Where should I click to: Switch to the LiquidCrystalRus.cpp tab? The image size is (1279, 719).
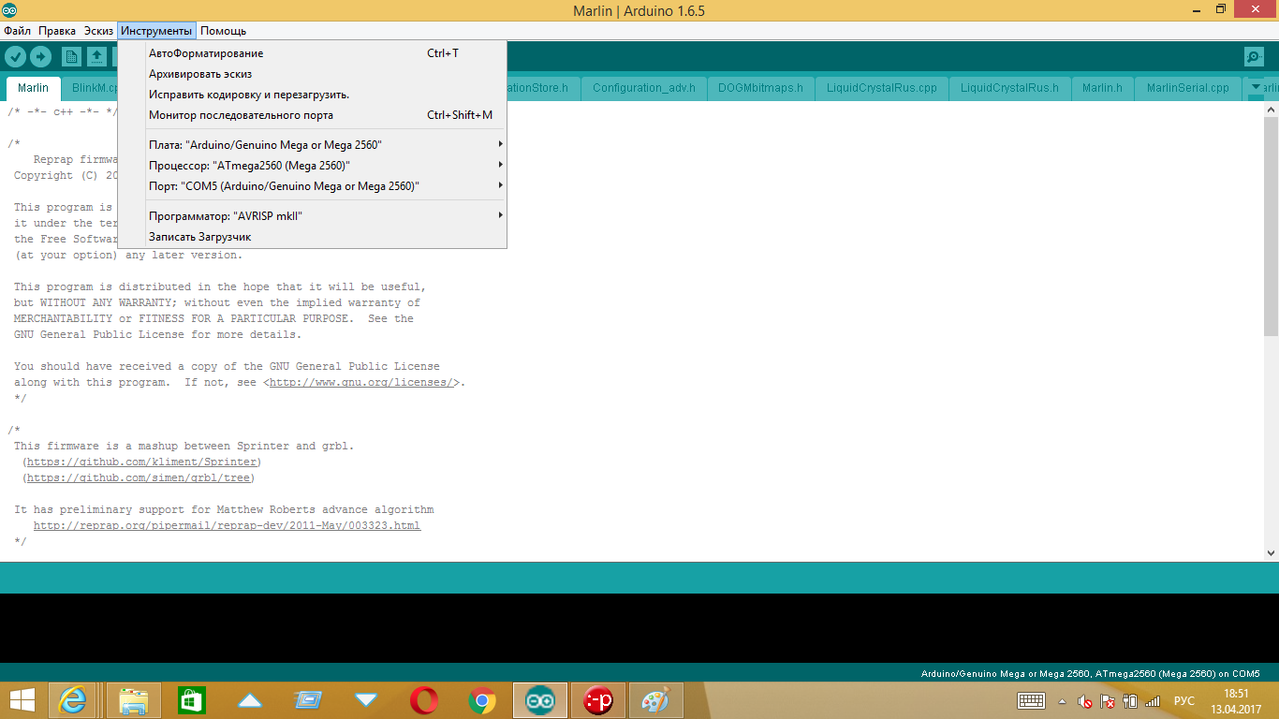pos(881,88)
